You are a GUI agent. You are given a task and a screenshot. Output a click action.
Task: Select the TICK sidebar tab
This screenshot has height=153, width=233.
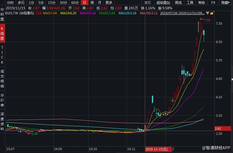point(2,55)
